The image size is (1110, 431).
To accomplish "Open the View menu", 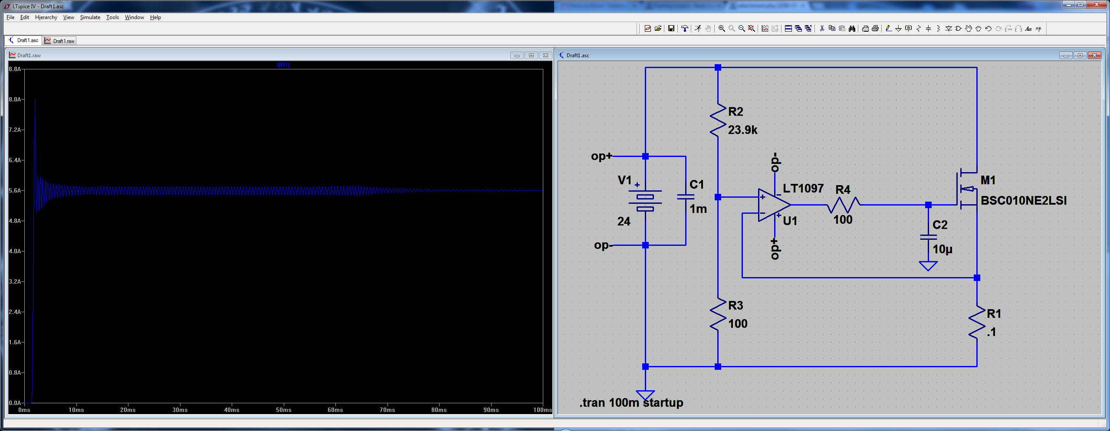I will pyautogui.click(x=69, y=17).
